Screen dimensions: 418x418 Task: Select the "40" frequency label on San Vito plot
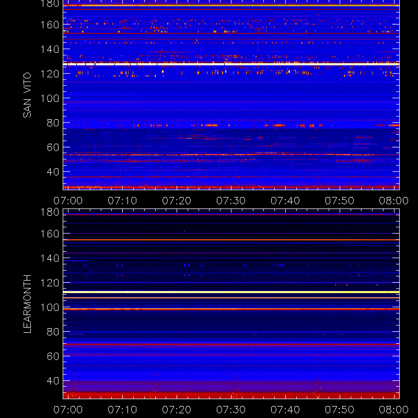pos(53,172)
